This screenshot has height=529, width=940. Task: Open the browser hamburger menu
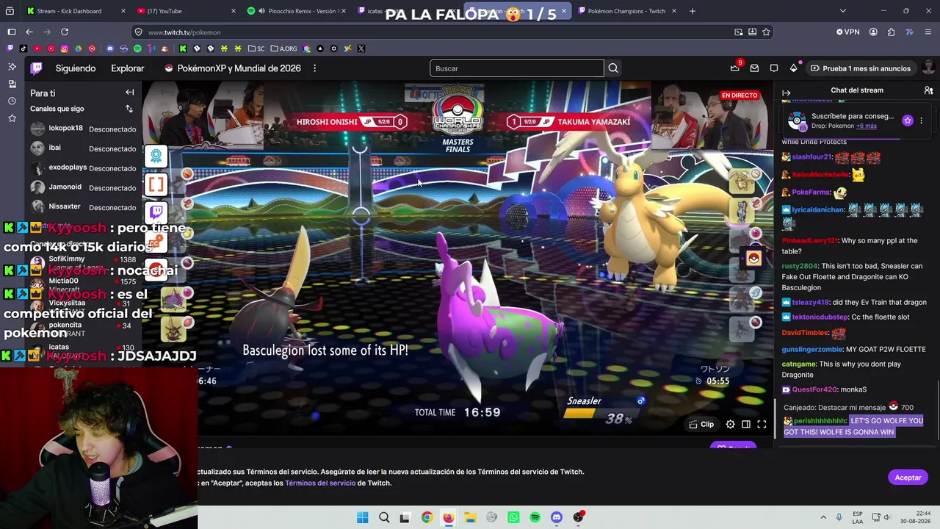coord(928,32)
